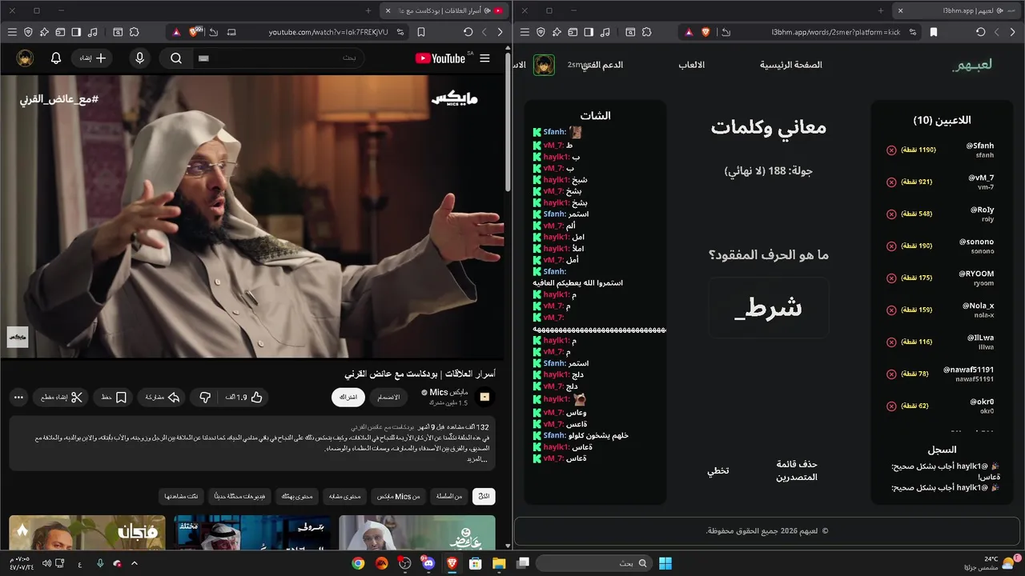Remove player sonono with X icon
Image resolution: width=1025 pixels, height=576 pixels.
pos(891,246)
